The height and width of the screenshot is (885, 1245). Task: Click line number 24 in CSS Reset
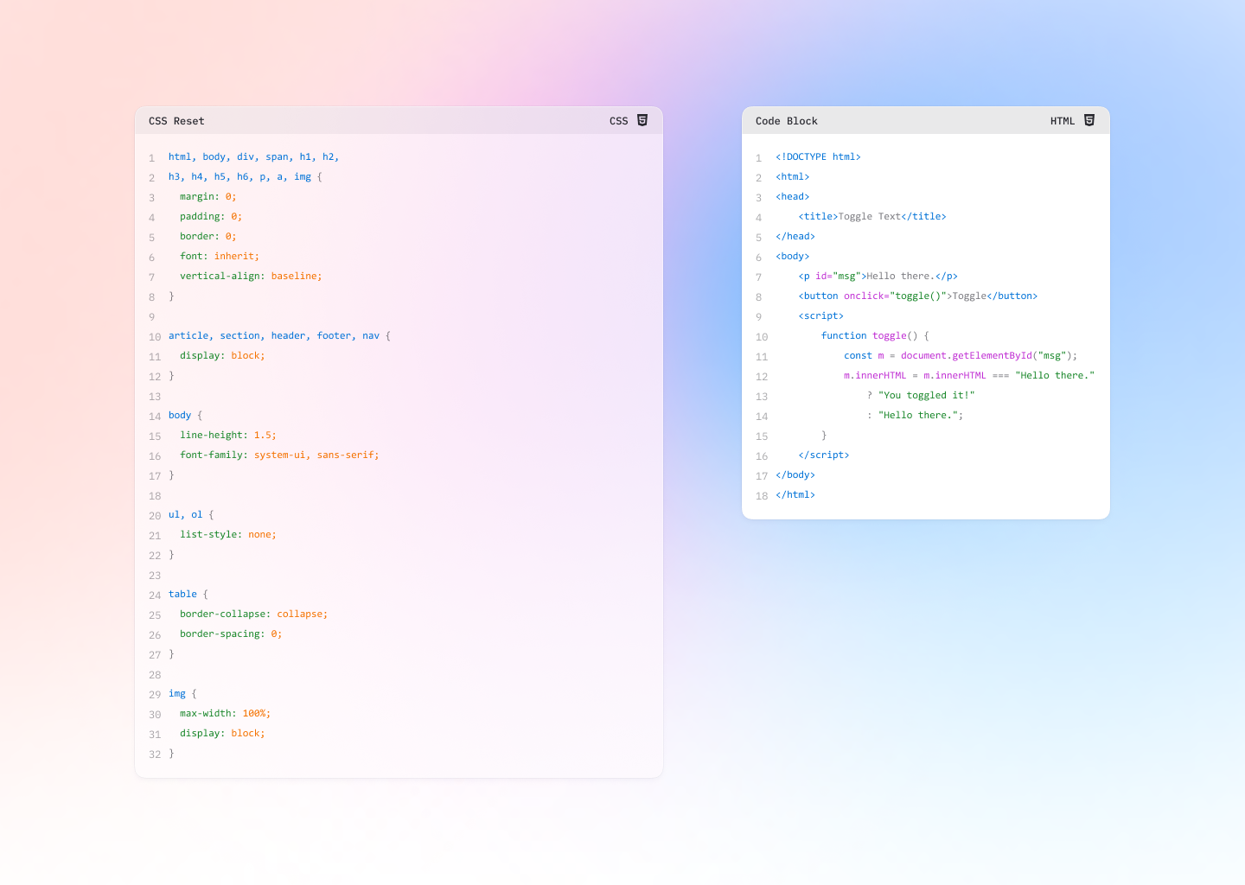155,595
